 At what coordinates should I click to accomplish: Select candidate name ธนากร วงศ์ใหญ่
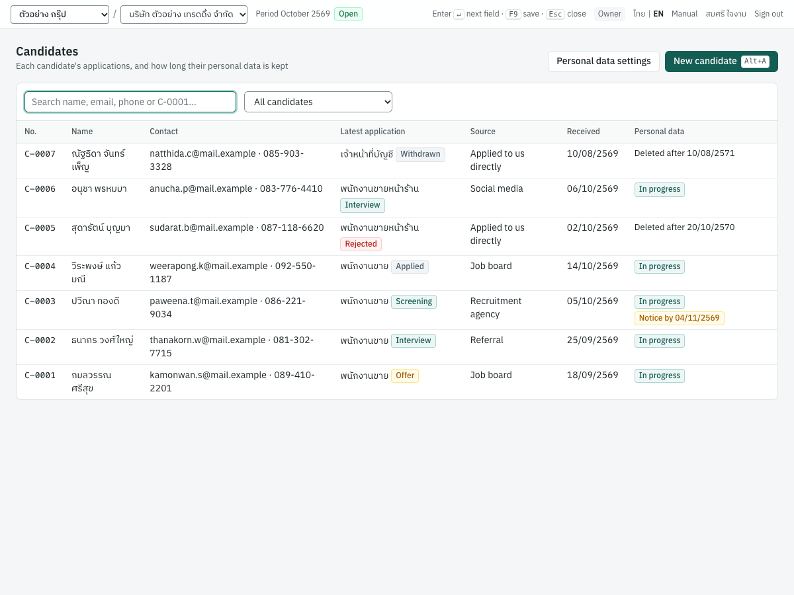pos(103,340)
